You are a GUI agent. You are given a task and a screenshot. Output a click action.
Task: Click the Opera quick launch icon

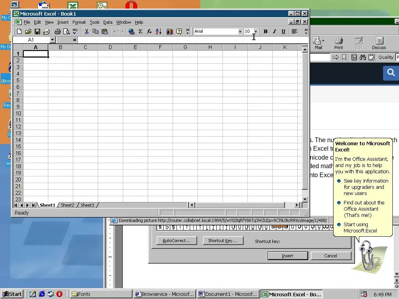60,294
